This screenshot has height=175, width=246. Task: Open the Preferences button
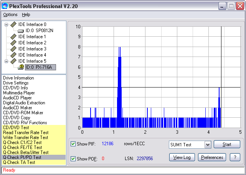pyautogui.click(x=212, y=157)
